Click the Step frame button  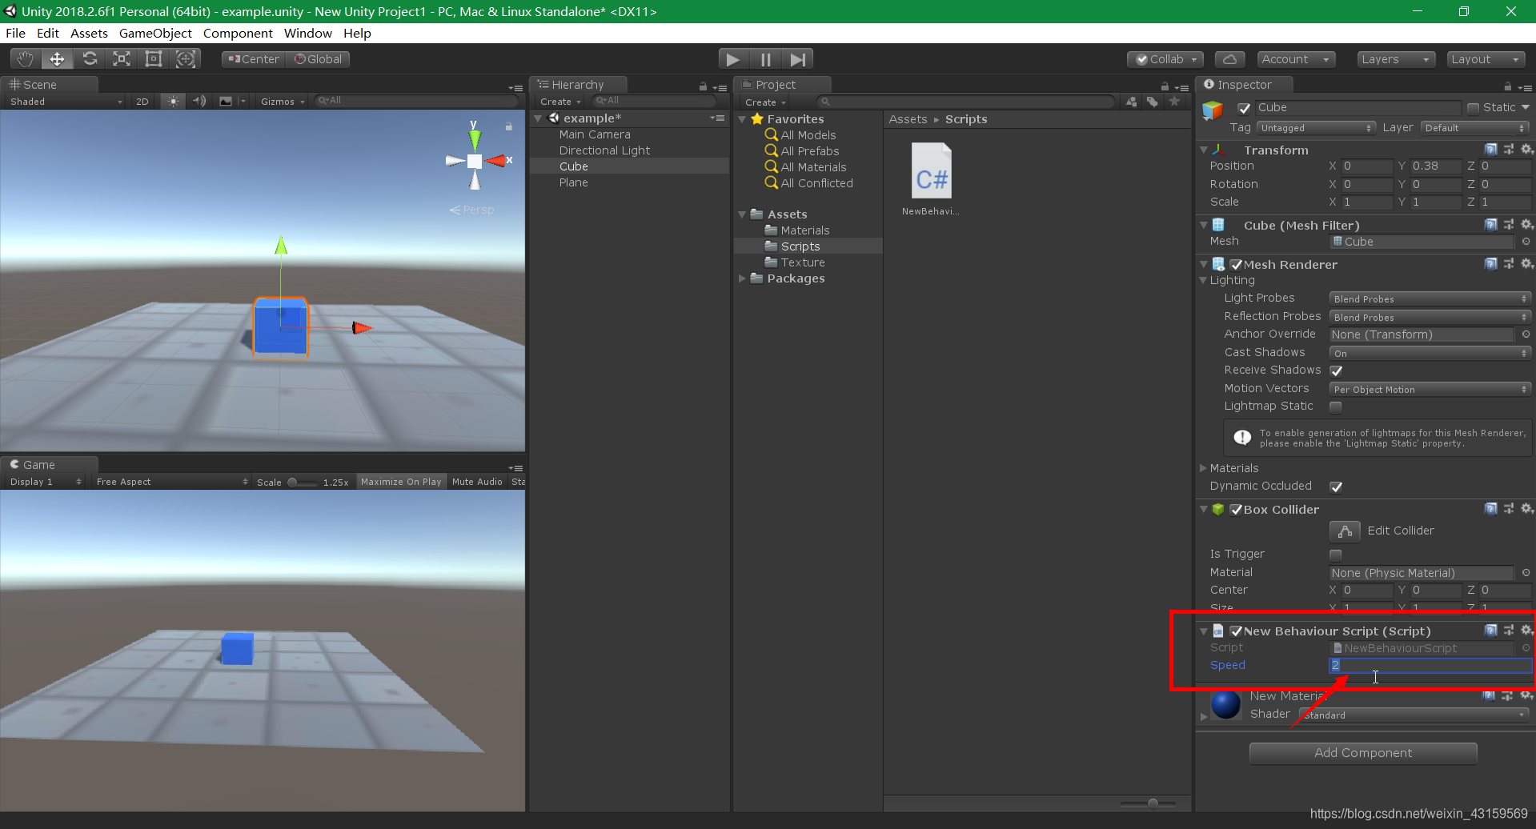pyautogui.click(x=797, y=59)
